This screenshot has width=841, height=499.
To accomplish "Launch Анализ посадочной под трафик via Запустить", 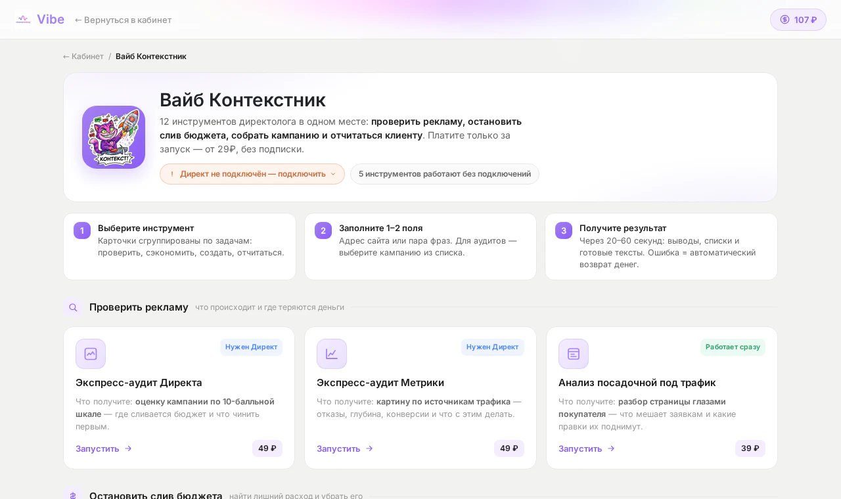I will pyautogui.click(x=587, y=448).
